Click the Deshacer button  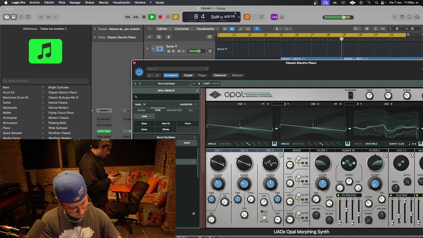click(220, 75)
